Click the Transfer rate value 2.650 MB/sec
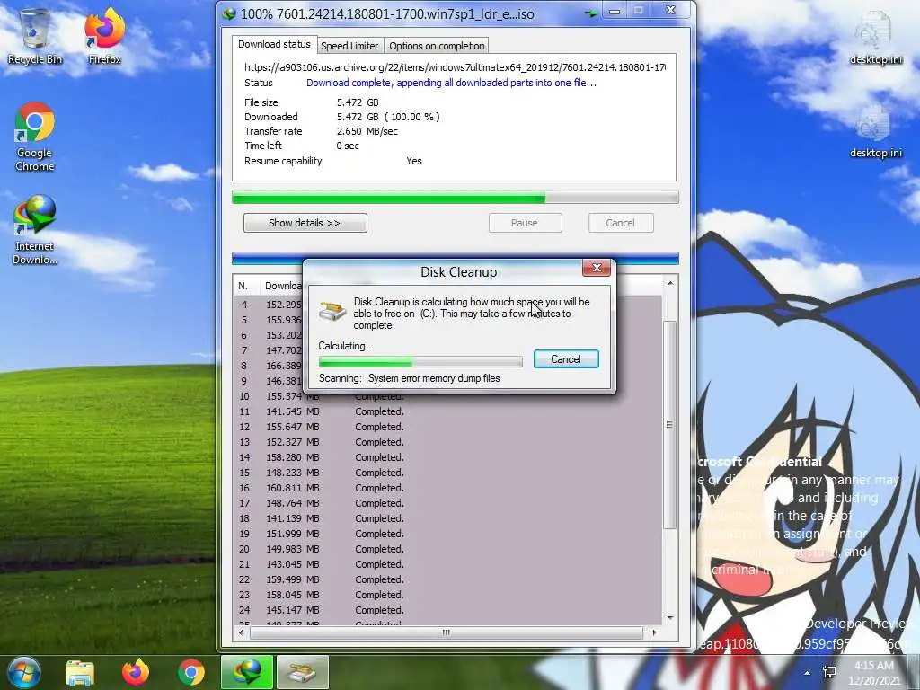920x690 pixels. coord(367,131)
